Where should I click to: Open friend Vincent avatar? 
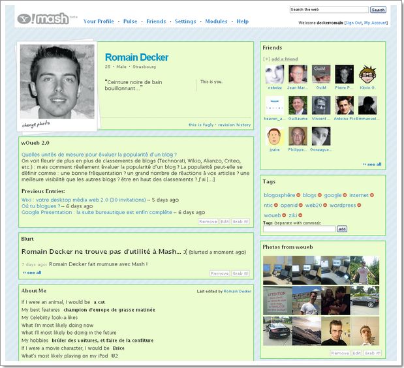(x=321, y=105)
